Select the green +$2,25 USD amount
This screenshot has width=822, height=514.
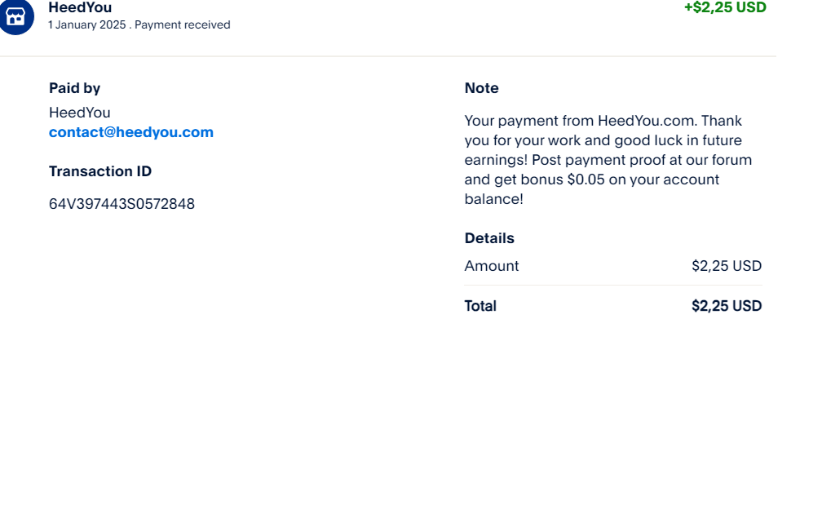(725, 7)
